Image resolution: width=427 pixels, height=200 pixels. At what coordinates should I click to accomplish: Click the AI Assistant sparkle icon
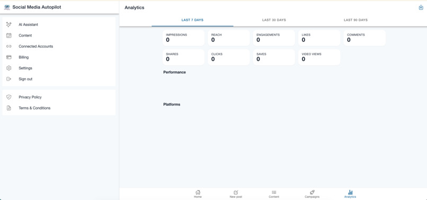pos(8,24)
